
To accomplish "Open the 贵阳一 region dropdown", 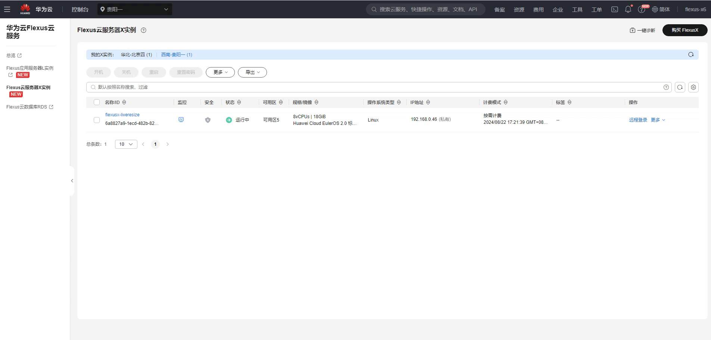I will click(x=135, y=9).
